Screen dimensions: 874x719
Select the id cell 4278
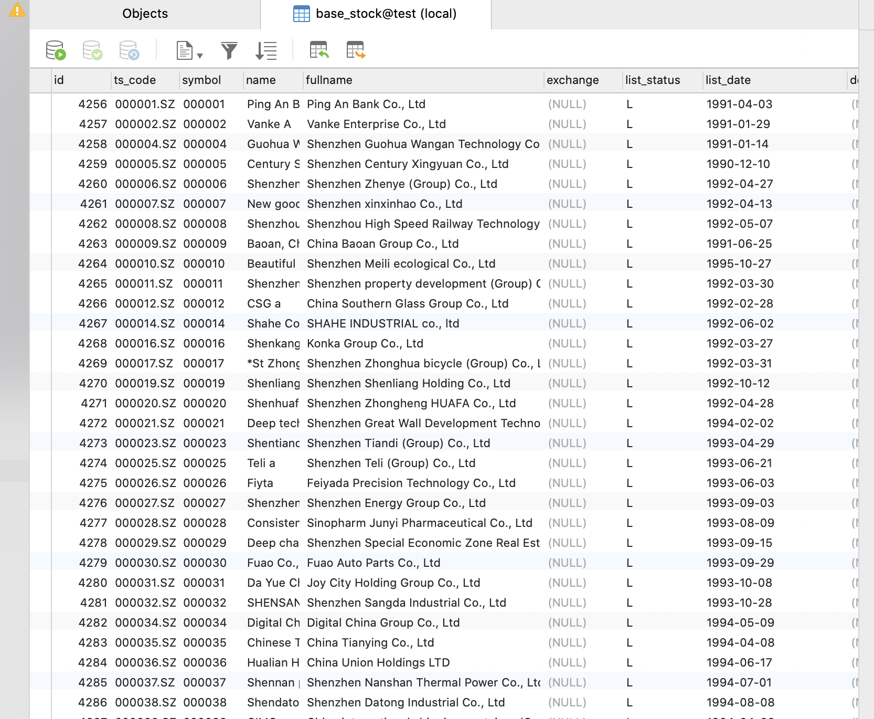click(x=81, y=543)
